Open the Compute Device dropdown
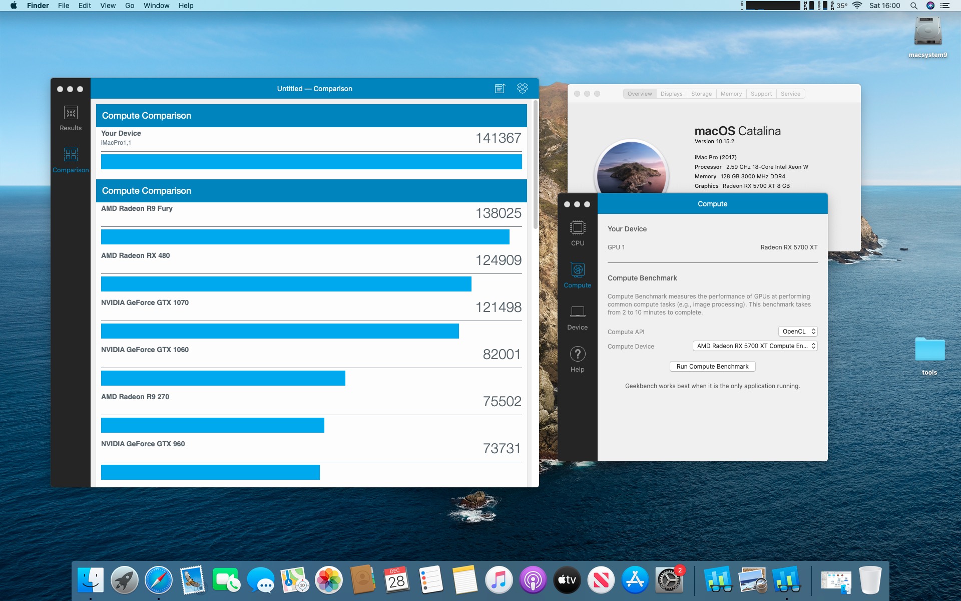This screenshot has width=961, height=601. (755, 346)
